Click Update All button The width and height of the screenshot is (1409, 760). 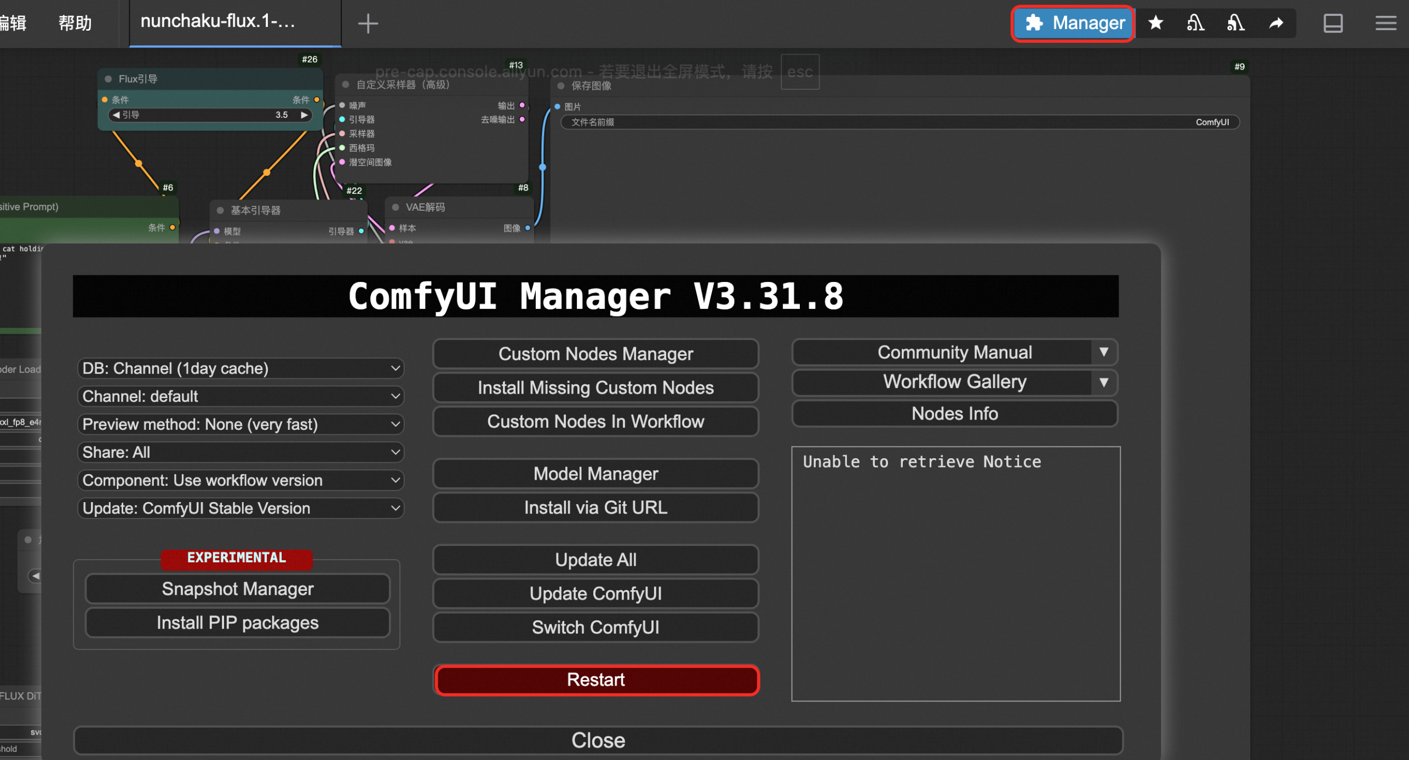(x=595, y=560)
